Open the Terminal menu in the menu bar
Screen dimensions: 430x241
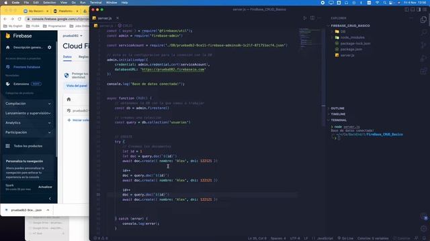(x=95, y=3)
